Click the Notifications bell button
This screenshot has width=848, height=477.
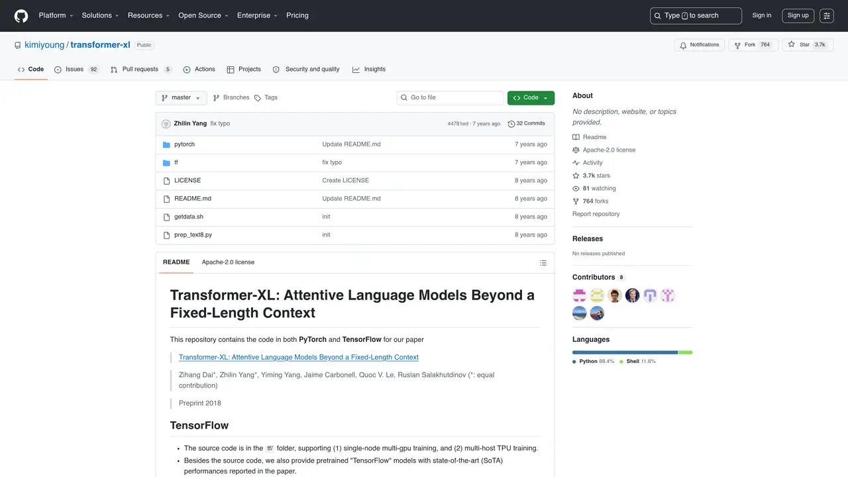click(x=699, y=45)
